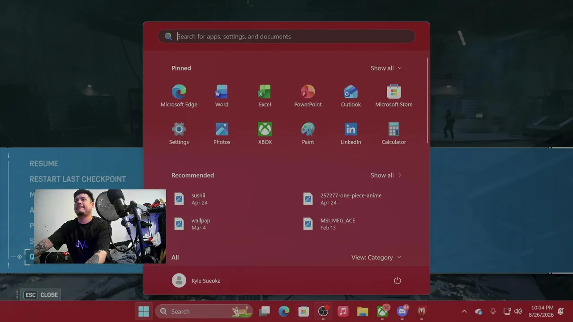Open the pinned Settings gear app

click(x=179, y=134)
